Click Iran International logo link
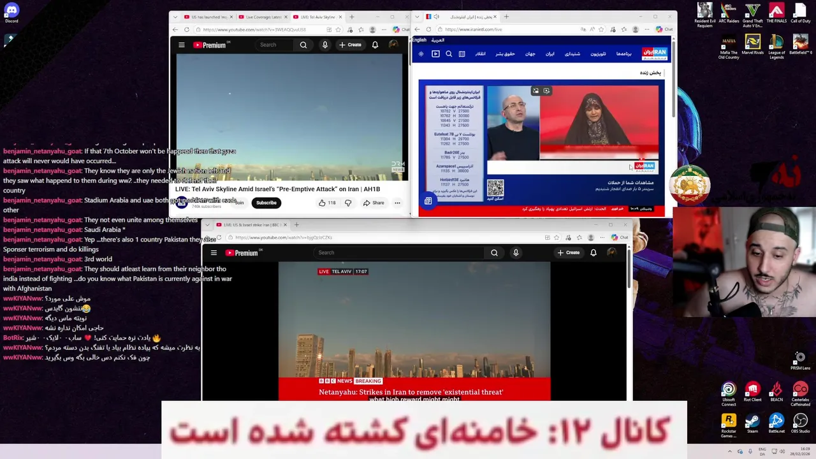This screenshot has height=459, width=816. point(654,54)
